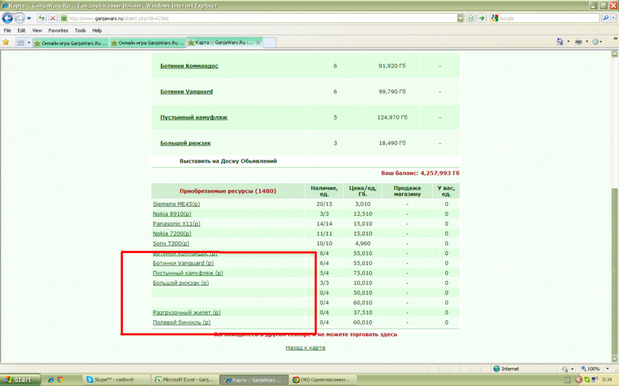The height and width of the screenshot is (386, 619).
Task: Click the Home page icon
Action: click(560, 41)
